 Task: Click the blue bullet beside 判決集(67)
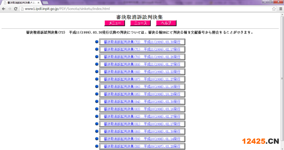[97, 79]
